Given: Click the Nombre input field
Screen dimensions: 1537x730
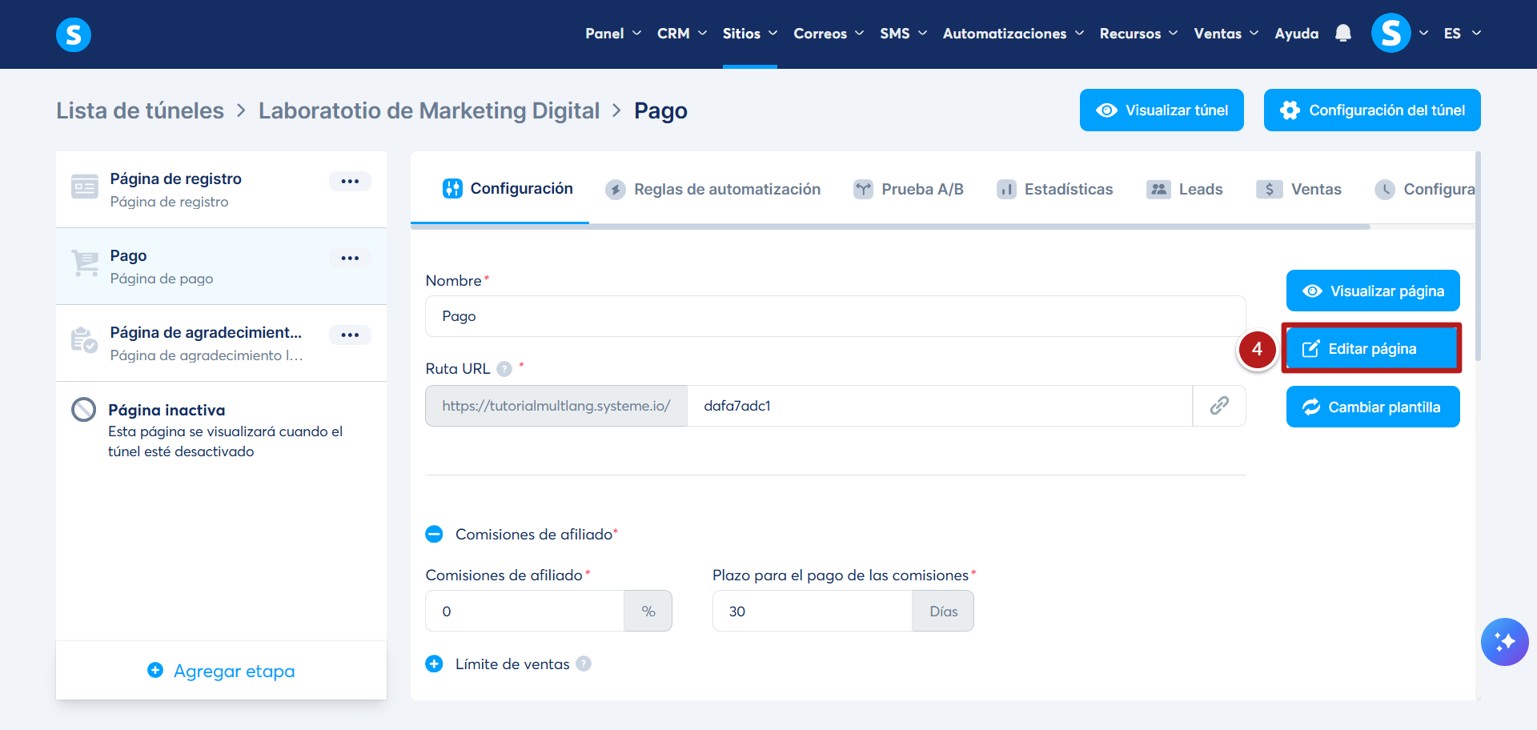Looking at the screenshot, I should click(x=835, y=316).
